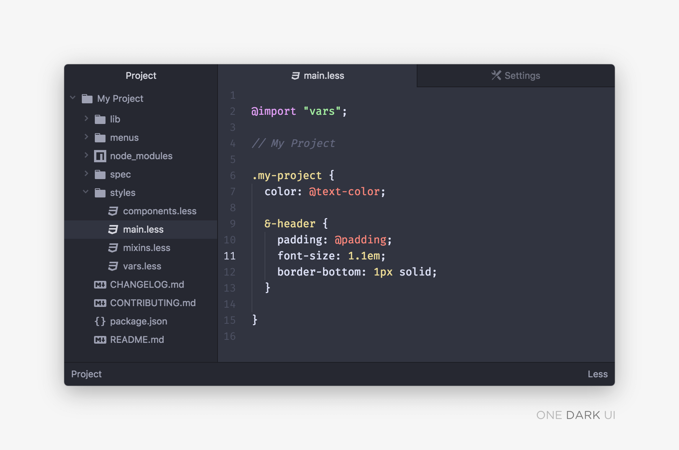The image size is (679, 450).
Task: Click the solid keyword on line 12
Action: [415, 272]
